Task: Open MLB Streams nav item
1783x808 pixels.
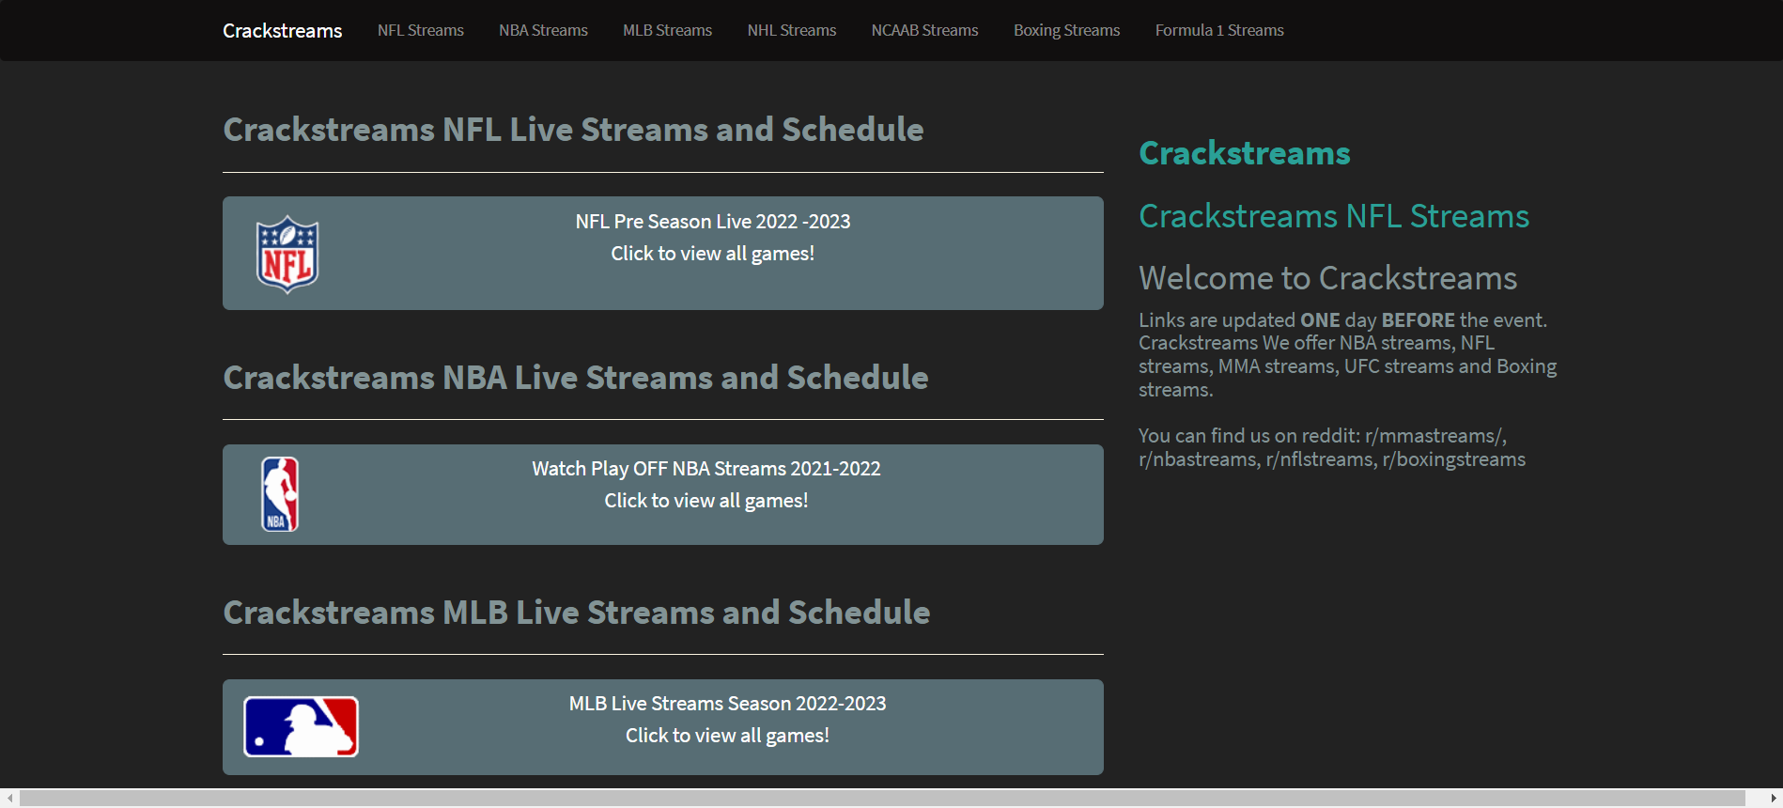Action: [667, 30]
